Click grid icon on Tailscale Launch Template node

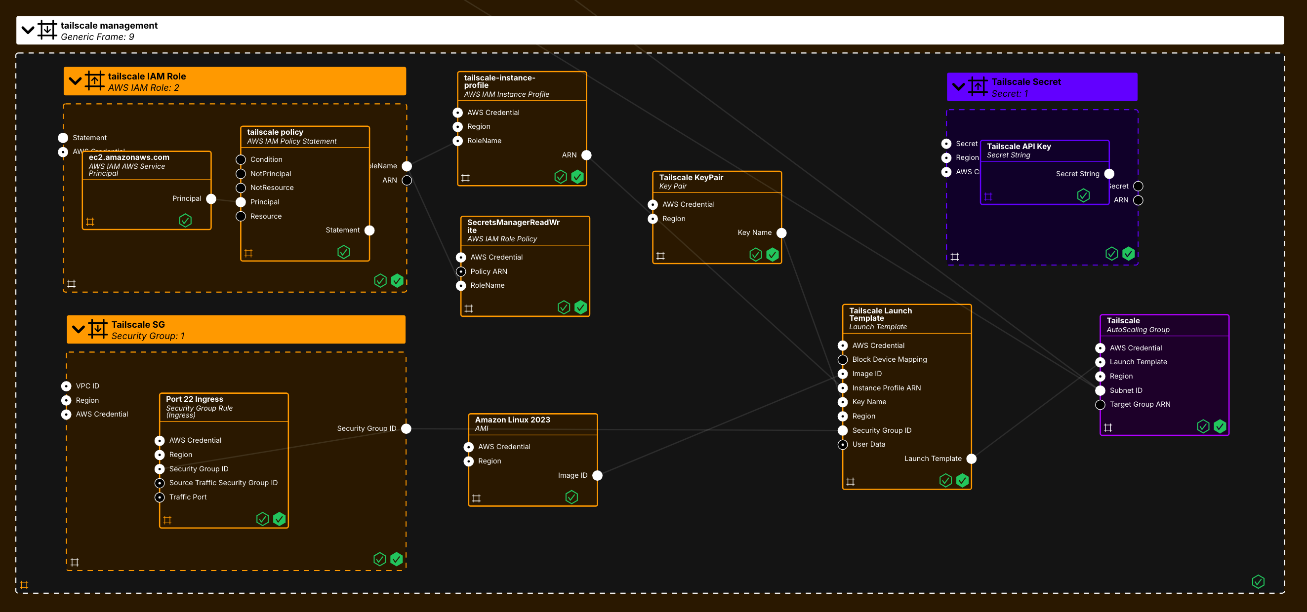point(851,482)
